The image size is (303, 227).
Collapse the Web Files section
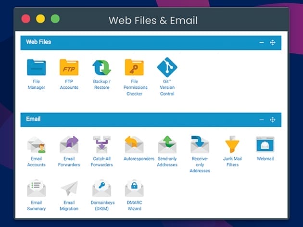[262, 43]
